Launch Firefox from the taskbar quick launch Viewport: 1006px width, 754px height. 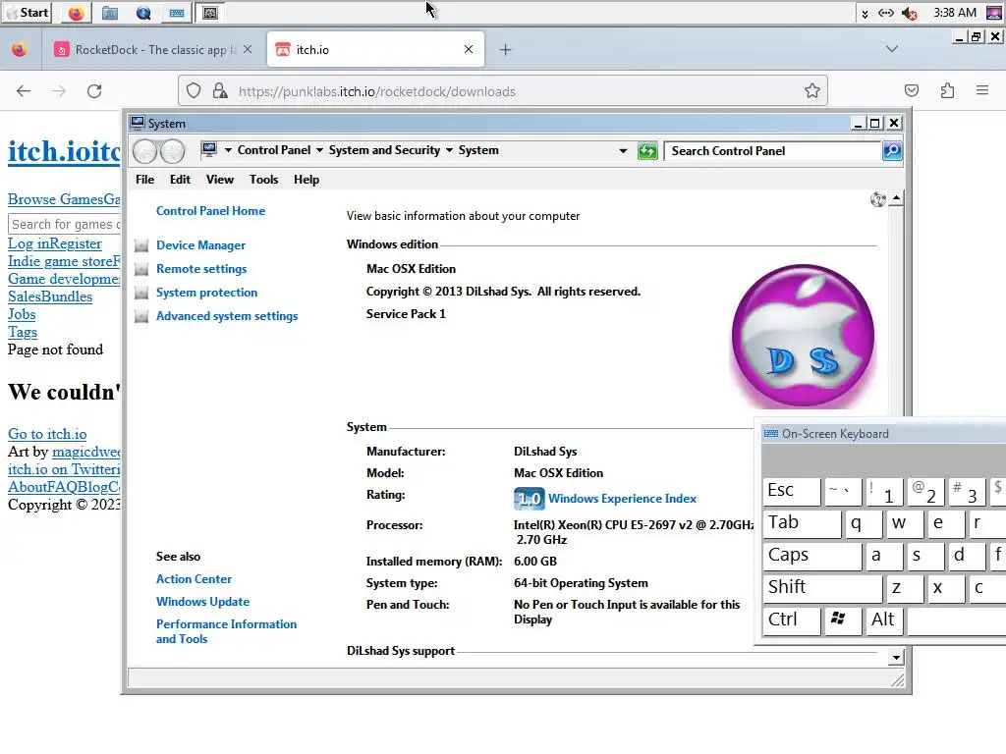tap(77, 13)
